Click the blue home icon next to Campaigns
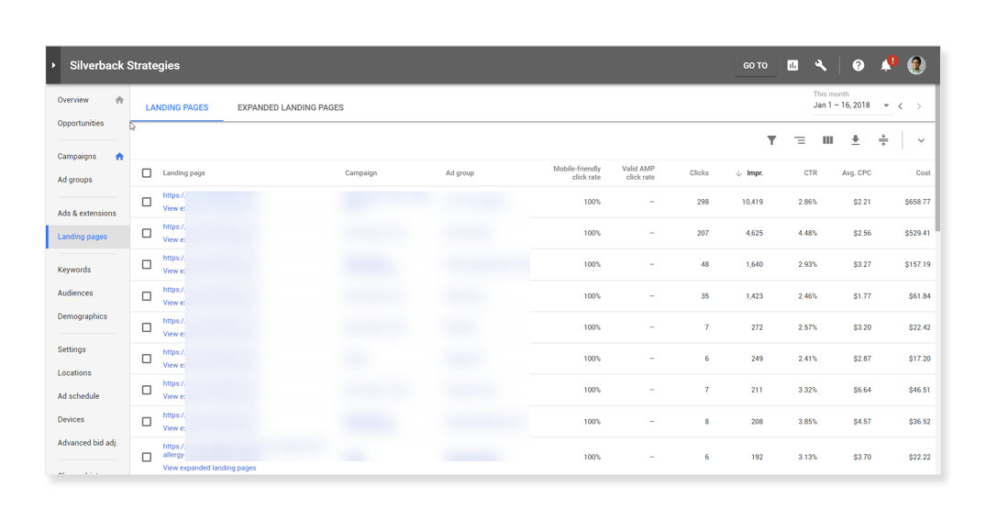 119,157
